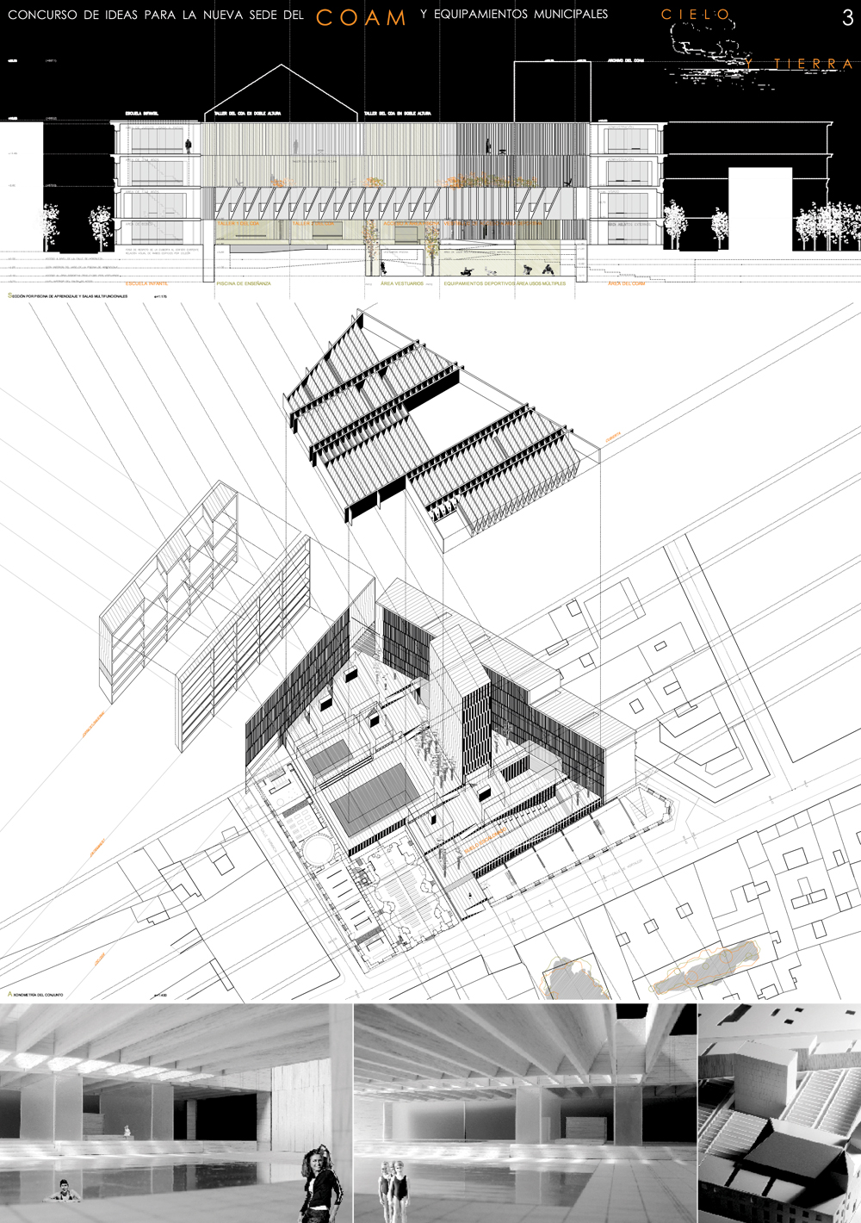Click the AXONOMETRÍA DEL CONJUNTO caption

pyautogui.click(x=37, y=995)
